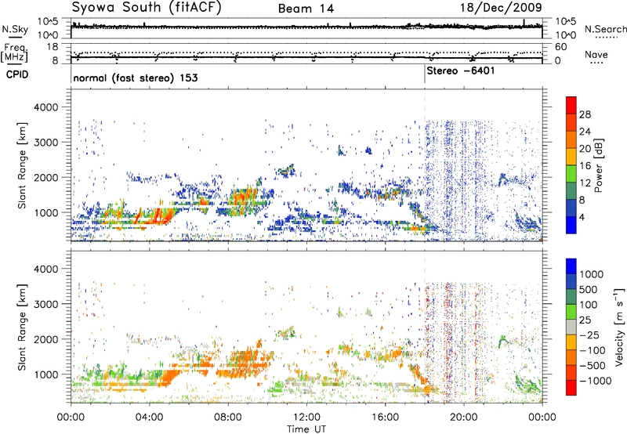
Task: Click the 'Stereo -6401' CPID text
Action: 461,71
